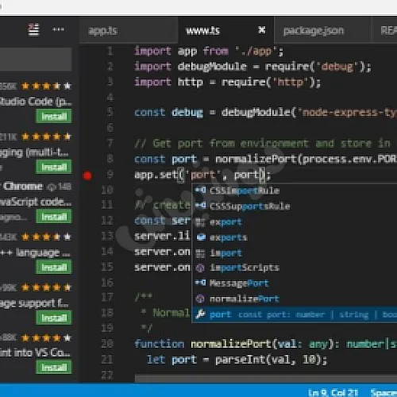The height and width of the screenshot is (397, 397).
Task: Click the extensions search input field
Action: point(36,59)
